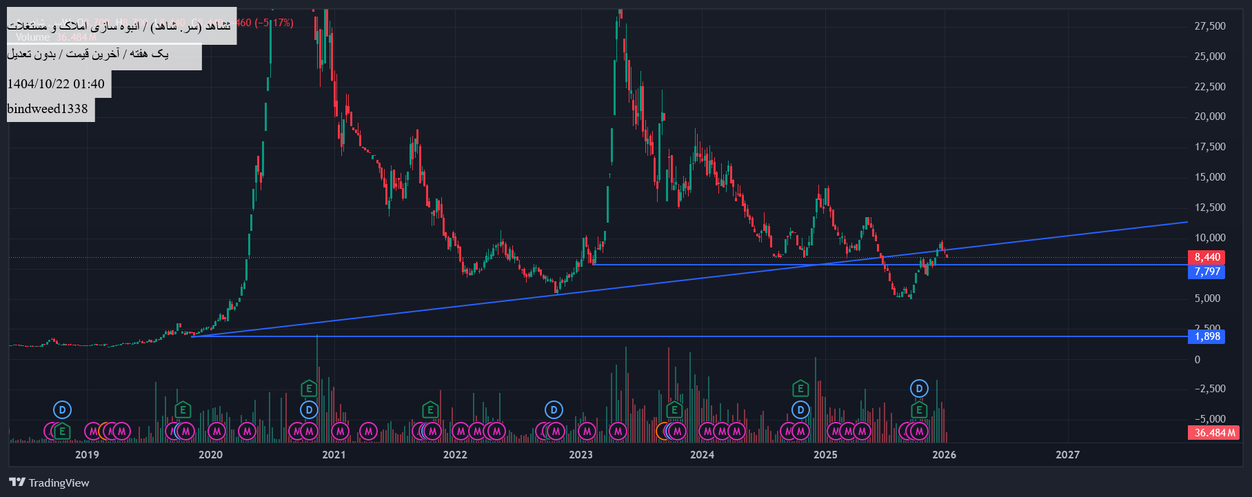Click the earnings E marker before 2022
Image resolution: width=1252 pixels, height=497 pixels.
pyautogui.click(x=430, y=410)
